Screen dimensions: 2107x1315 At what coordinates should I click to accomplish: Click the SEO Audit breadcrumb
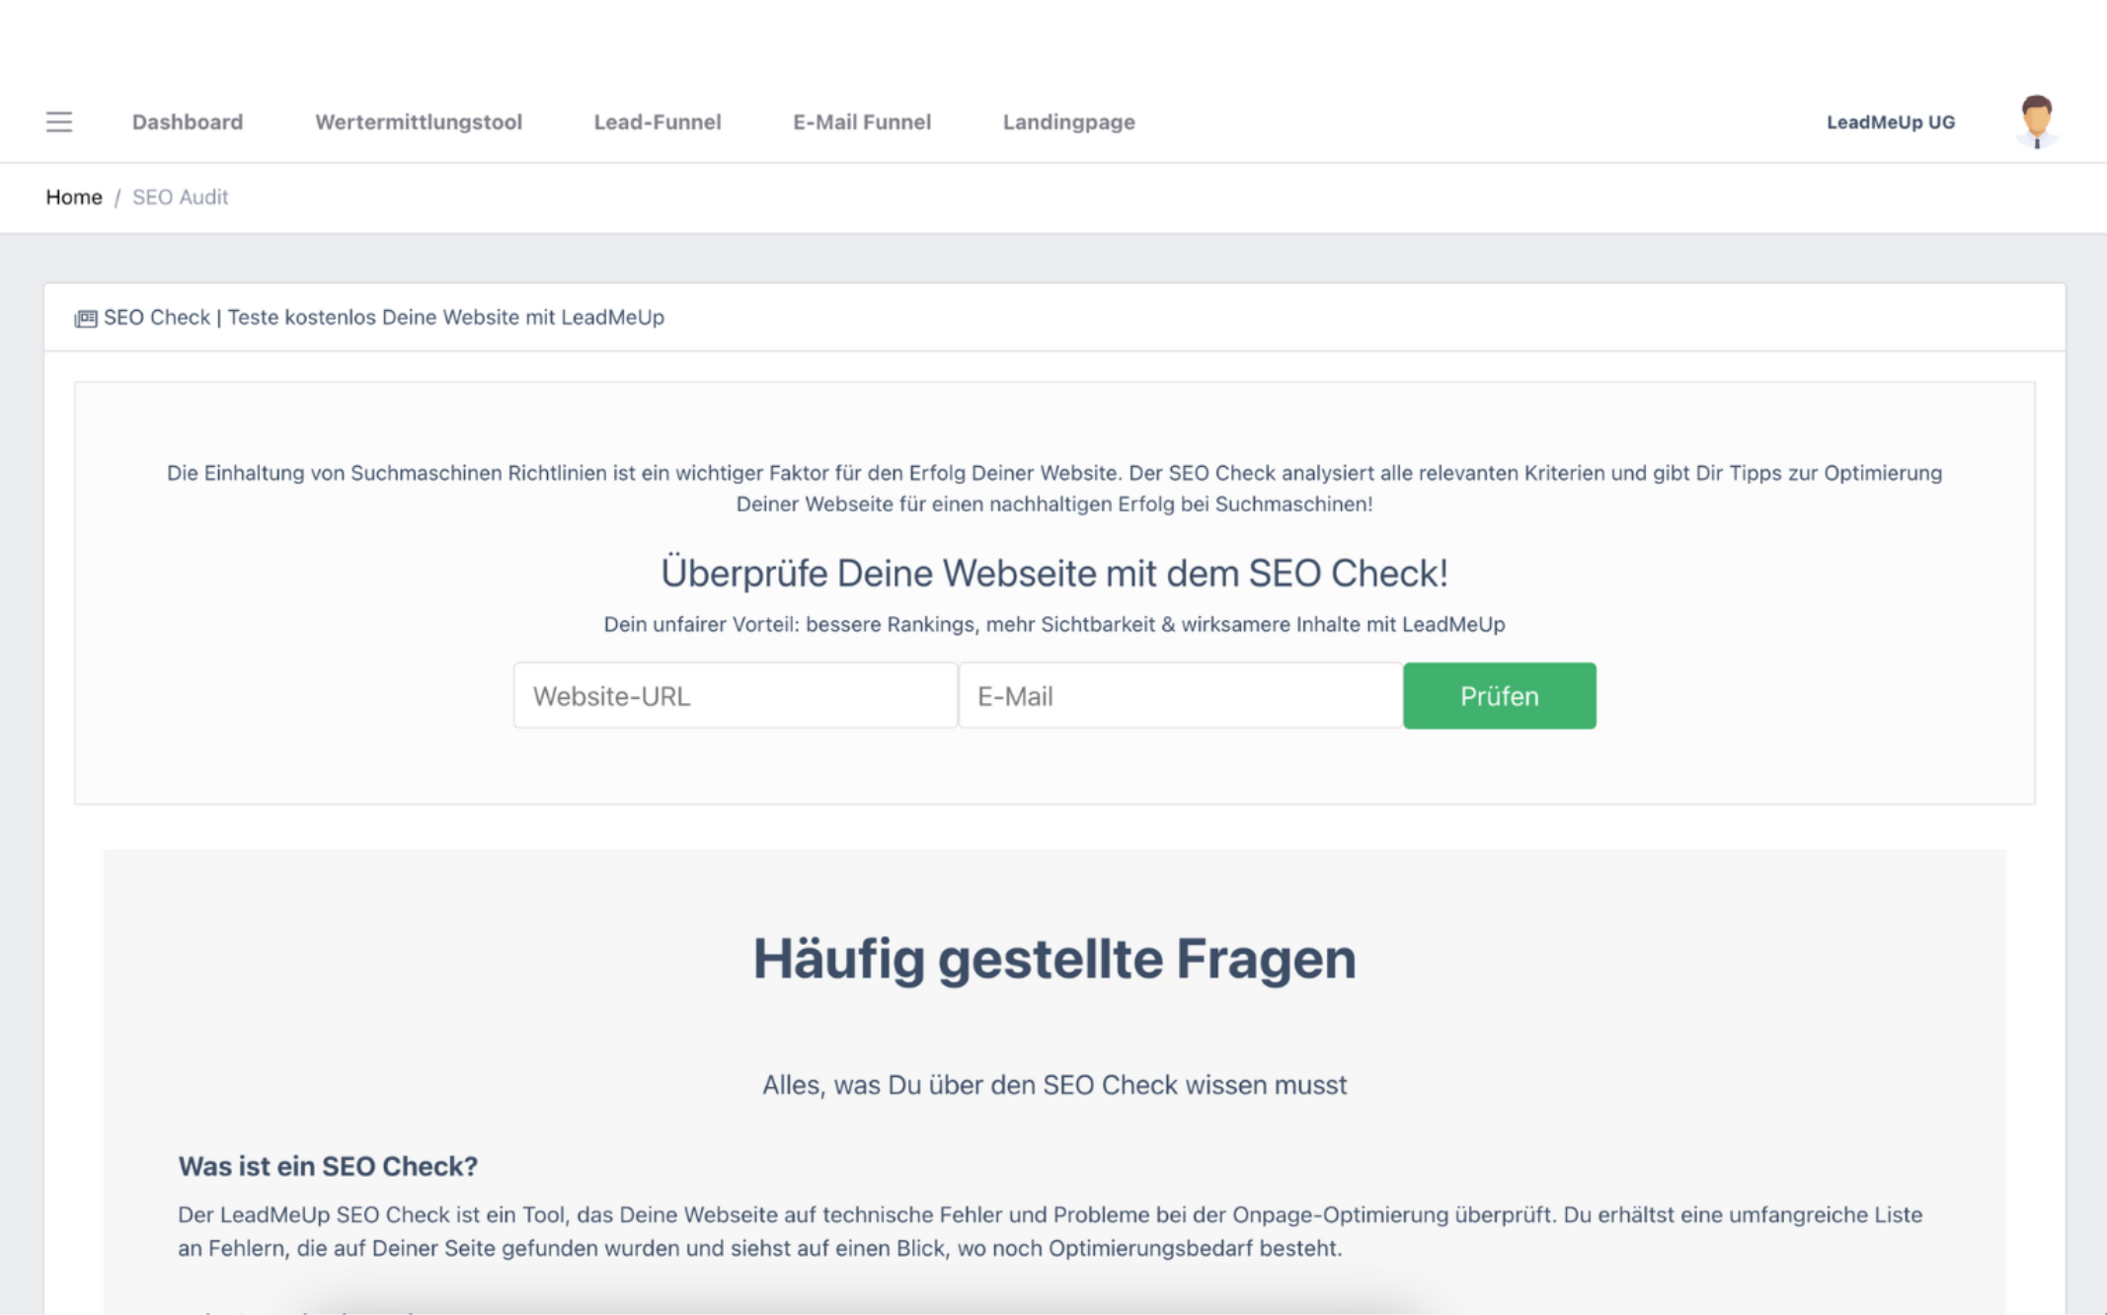(x=180, y=197)
